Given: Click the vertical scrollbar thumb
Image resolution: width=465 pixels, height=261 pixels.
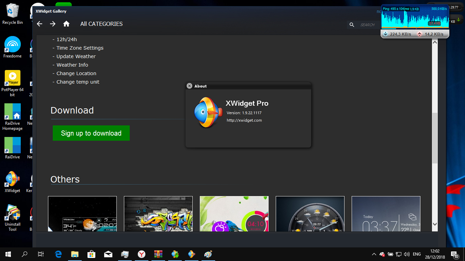Looking at the screenshot, I should tap(435, 138).
